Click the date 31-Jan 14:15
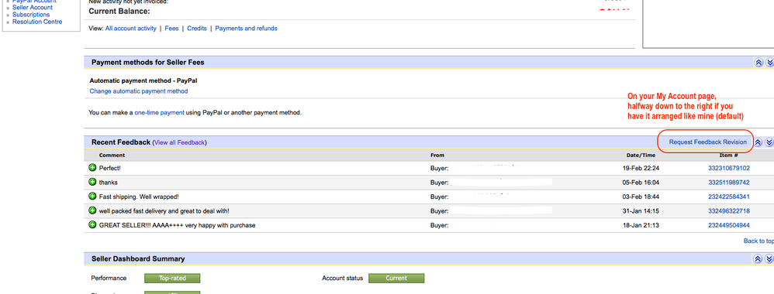This screenshot has height=294, width=774. coord(641,210)
